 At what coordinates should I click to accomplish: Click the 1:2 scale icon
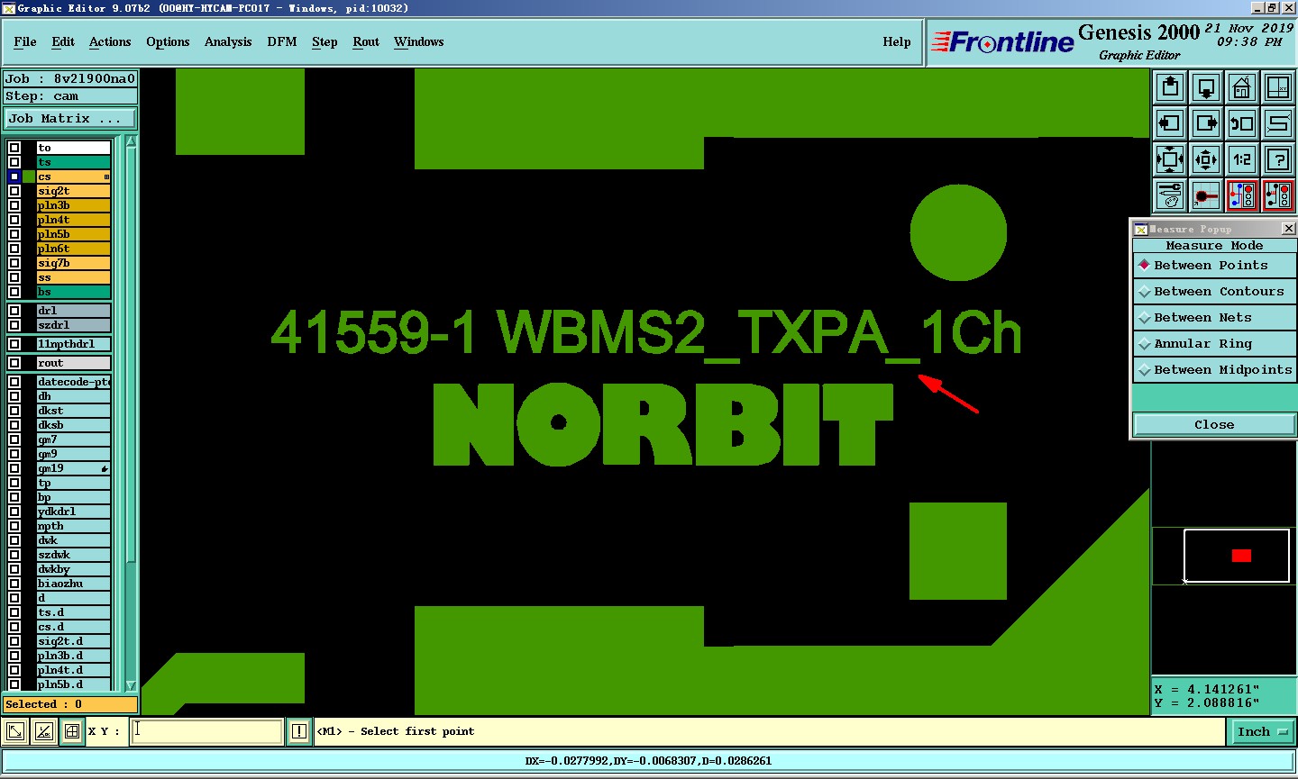pyautogui.click(x=1242, y=159)
